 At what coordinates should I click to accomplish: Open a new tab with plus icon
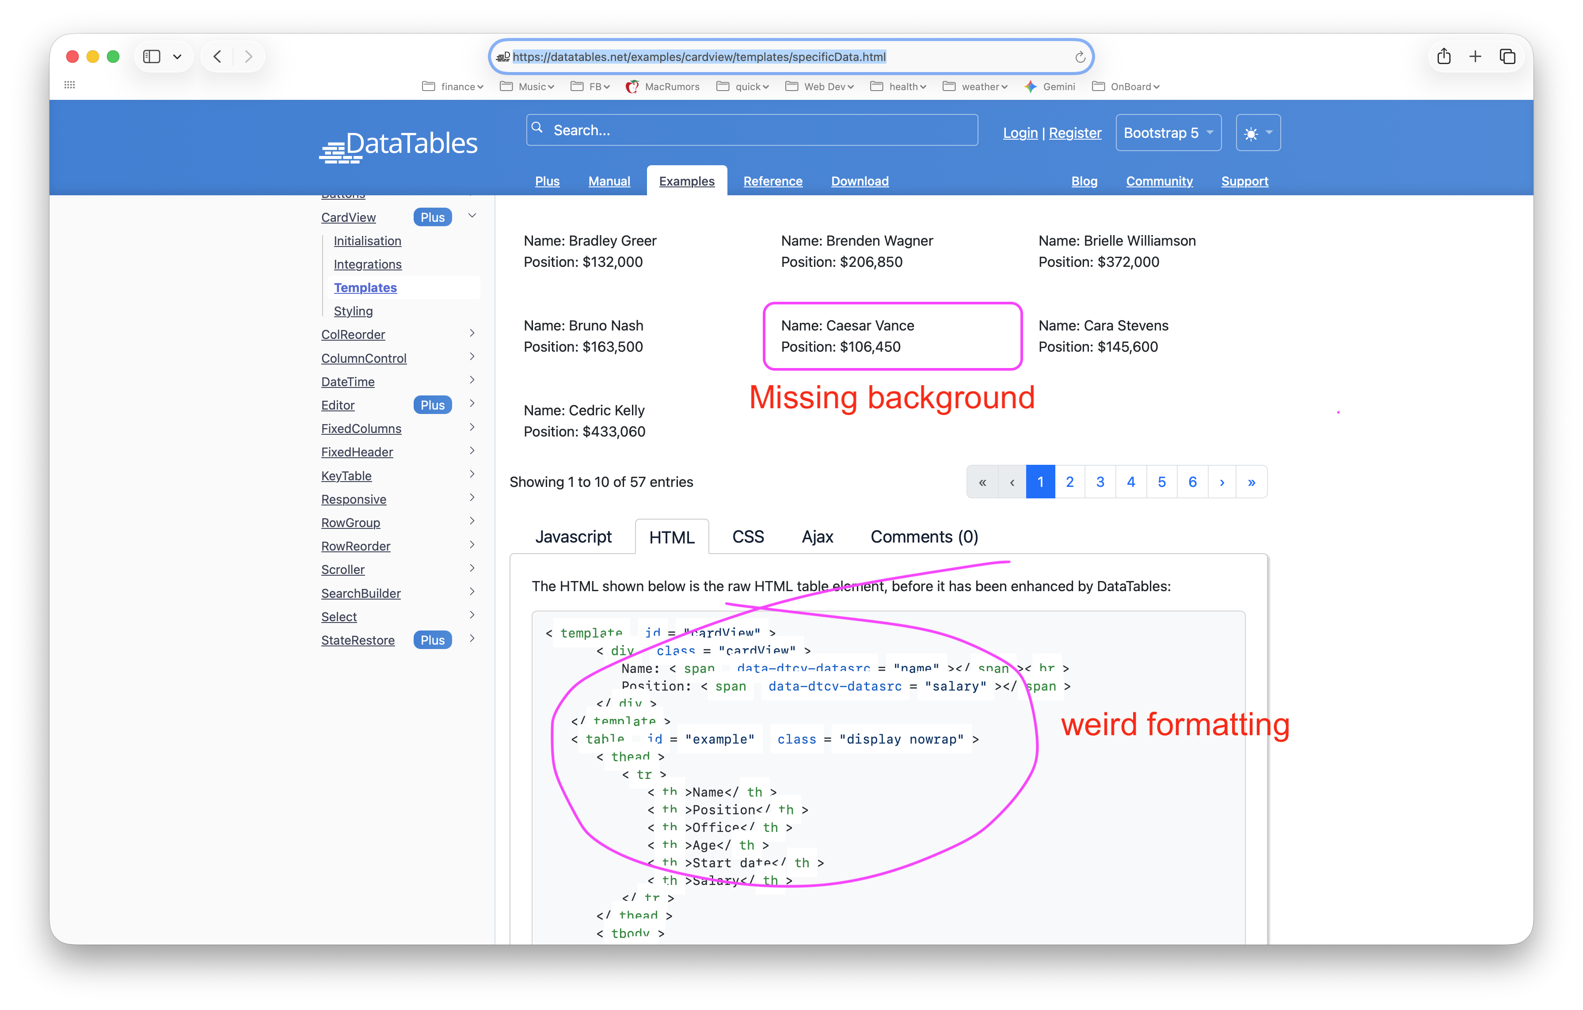(x=1475, y=57)
